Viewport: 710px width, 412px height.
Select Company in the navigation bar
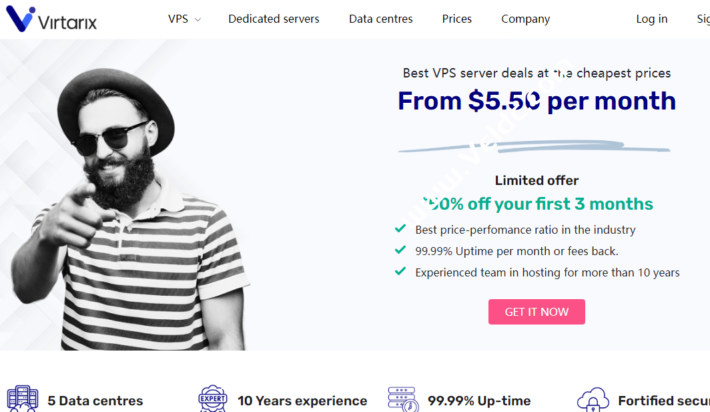525,19
